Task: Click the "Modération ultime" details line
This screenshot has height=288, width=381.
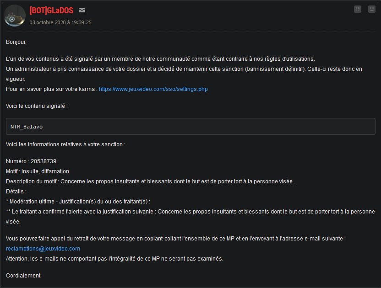Action: pos(78,202)
